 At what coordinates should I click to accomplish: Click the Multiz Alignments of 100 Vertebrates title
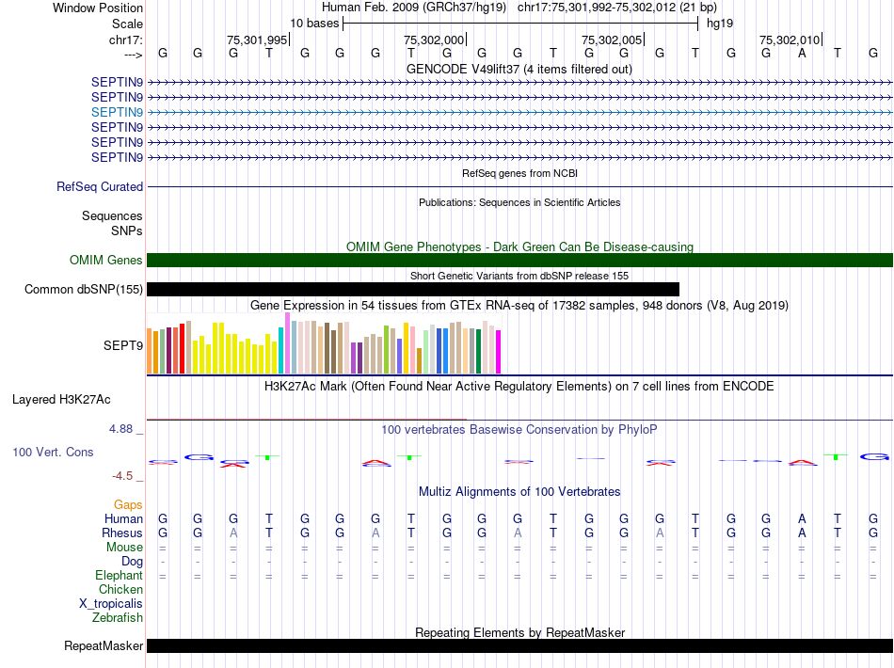coord(519,492)
